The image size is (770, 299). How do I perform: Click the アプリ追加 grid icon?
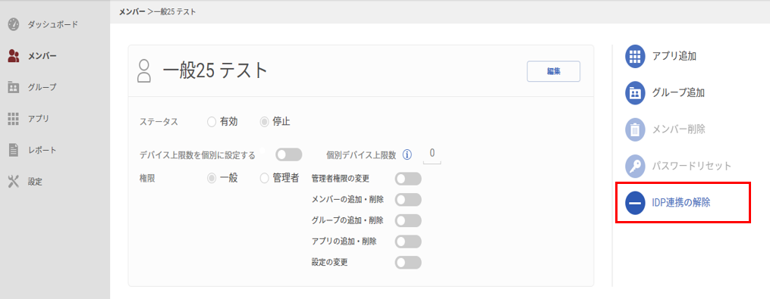click(x=634, y=56)
